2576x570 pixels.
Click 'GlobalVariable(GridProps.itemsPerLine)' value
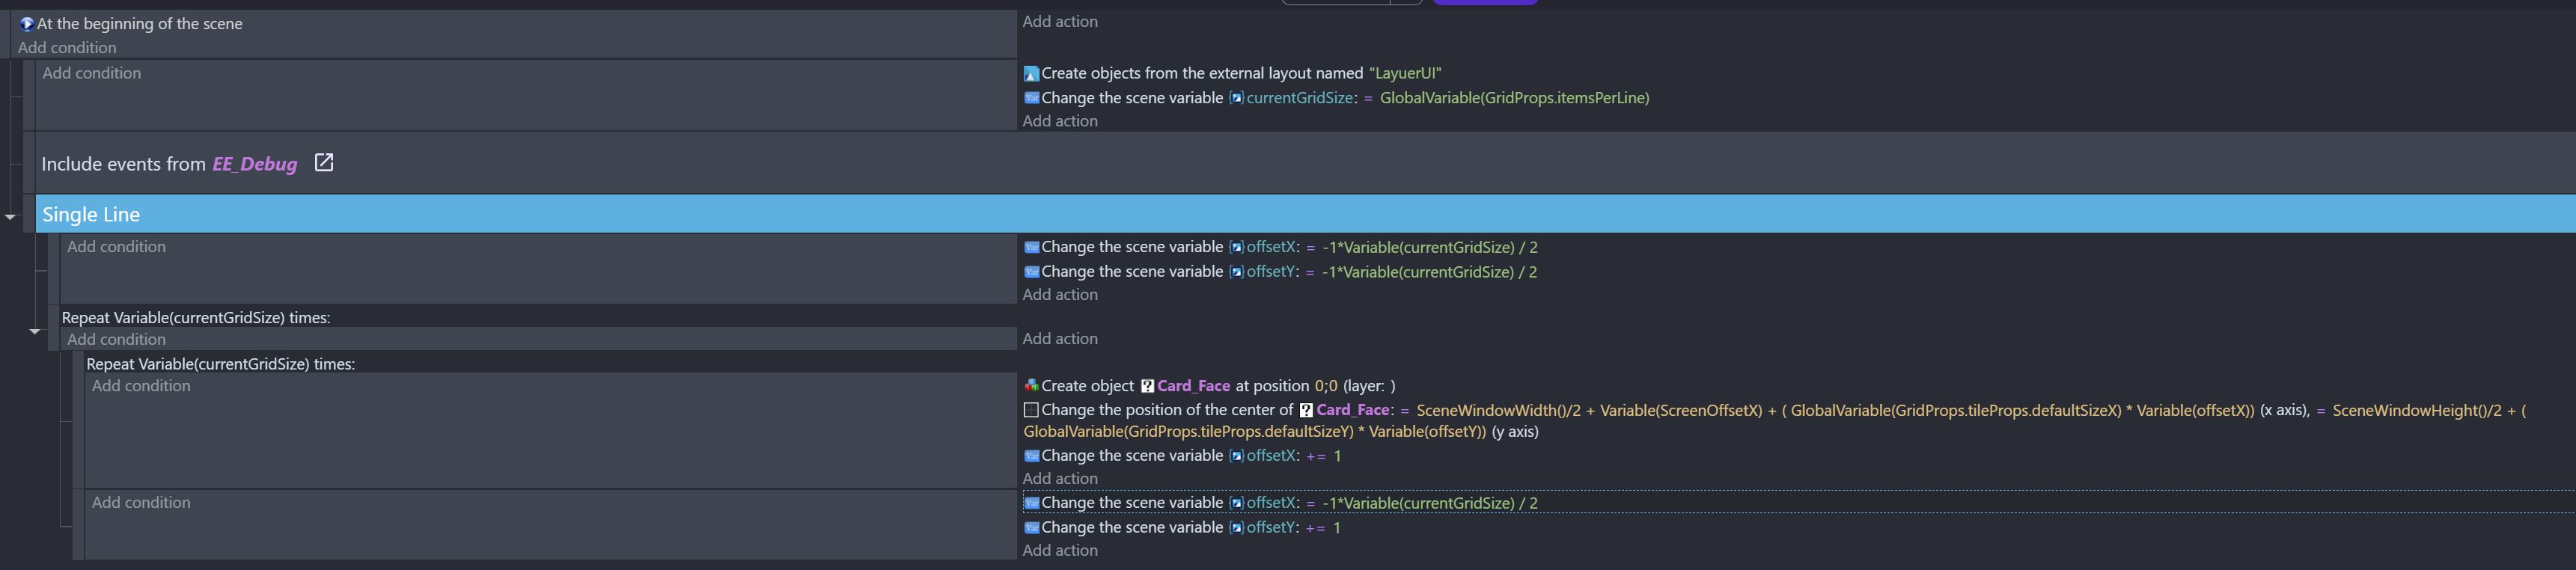(x=1514, y=98)
